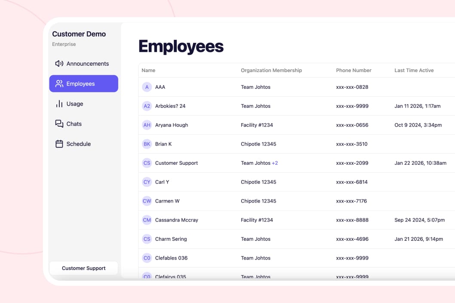The width and height of the screenshot is (455, 303).
Task: Select the Employees menu item
Action: (x=83, y=84)
